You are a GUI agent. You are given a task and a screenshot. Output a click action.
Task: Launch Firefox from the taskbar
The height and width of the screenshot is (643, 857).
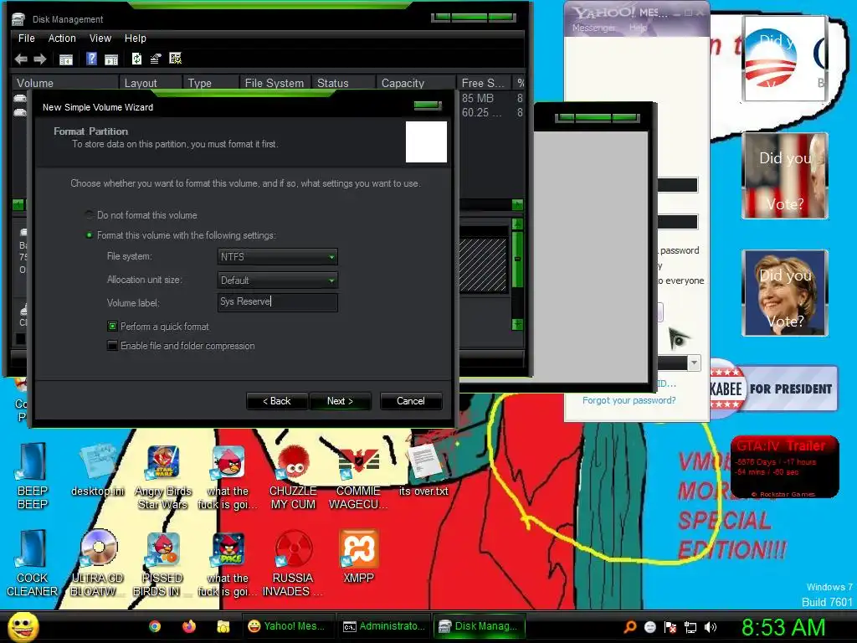click(x=189, y=626)
